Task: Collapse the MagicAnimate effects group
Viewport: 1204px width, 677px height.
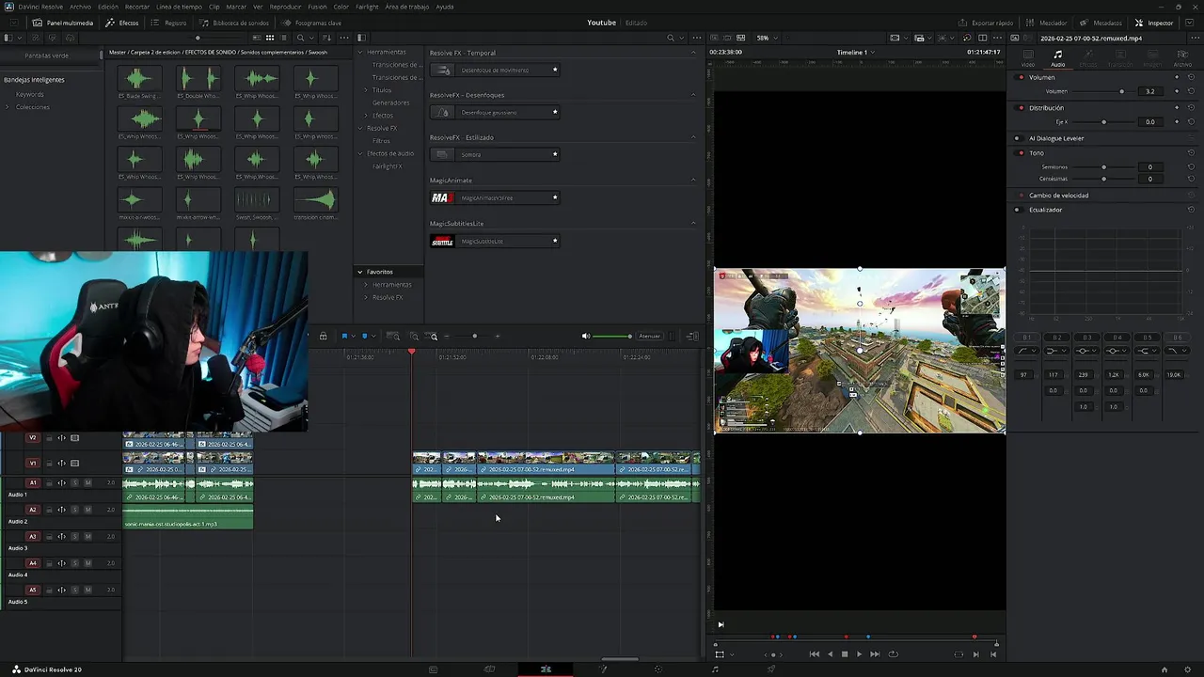Action: point(693,180)
